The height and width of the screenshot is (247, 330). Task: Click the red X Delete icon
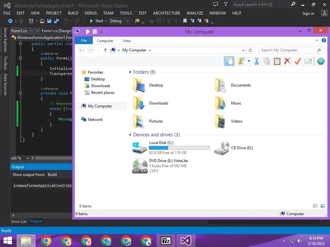(x=287, y=61)
